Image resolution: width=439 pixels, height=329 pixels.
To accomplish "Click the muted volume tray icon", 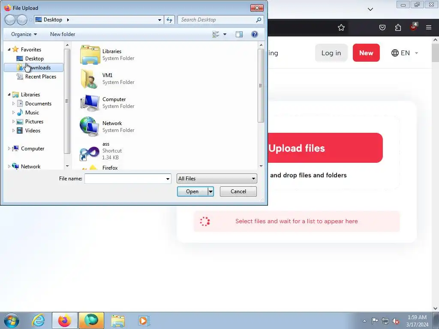I will pos(396,320).
